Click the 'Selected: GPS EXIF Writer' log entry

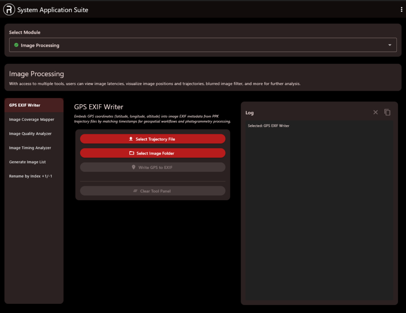(268, 126)
